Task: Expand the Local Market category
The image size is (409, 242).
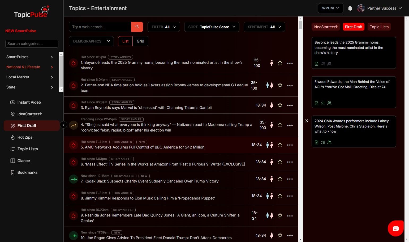Action: (x=30, y=77)
